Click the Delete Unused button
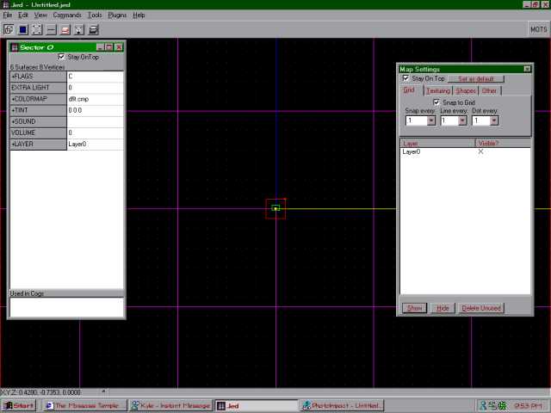Screen dimensions: 551x413 [481, 308]
